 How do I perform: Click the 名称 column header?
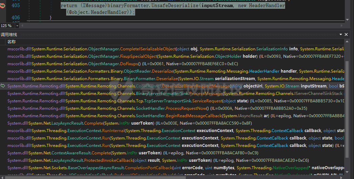12,42
